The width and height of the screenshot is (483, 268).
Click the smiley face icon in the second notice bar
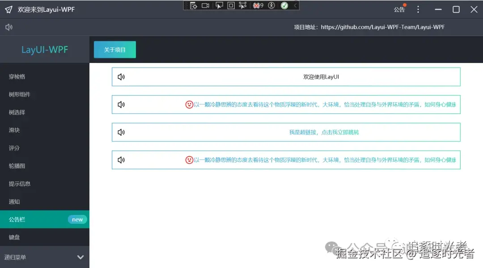coord(189,104)
